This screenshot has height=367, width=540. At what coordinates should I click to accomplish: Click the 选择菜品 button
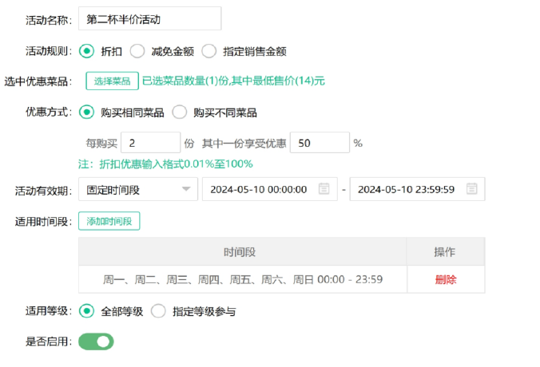112,81
